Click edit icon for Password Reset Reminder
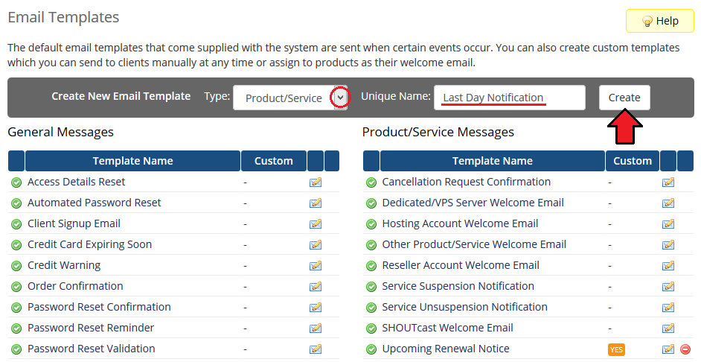The height and width of the screenshot is (362, 701). point(316,328)
